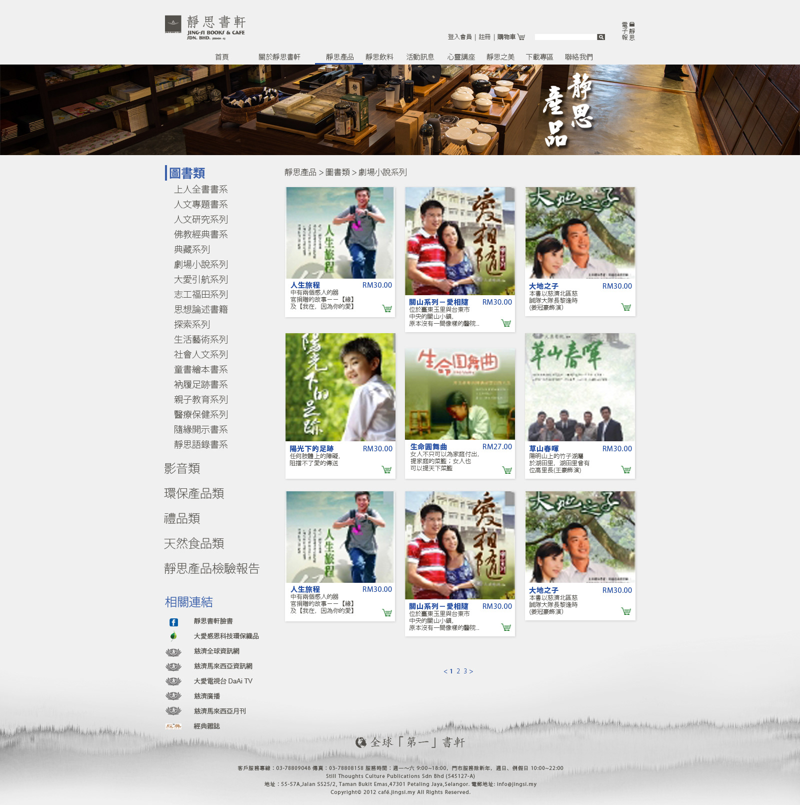Expand the 禮品類 category

[182, 519]
